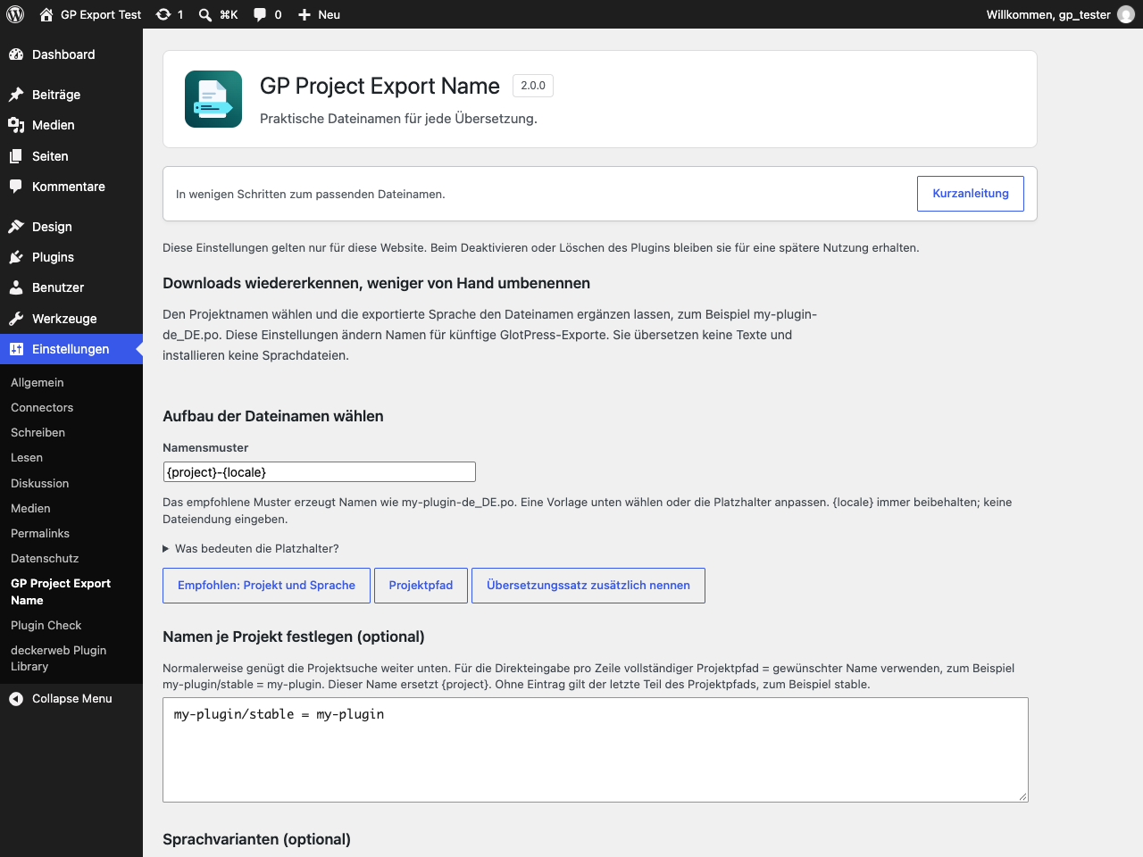Open the Lesen settings submenu
This screenshot has height=857, width=1143.
(27, 457)
